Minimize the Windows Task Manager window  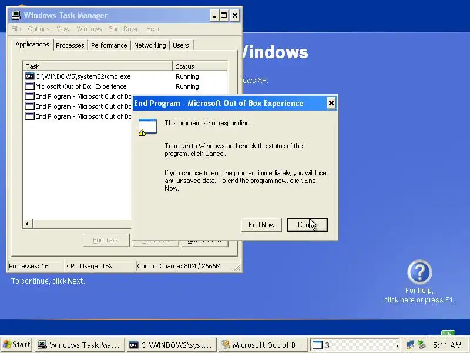click(214, 15)
